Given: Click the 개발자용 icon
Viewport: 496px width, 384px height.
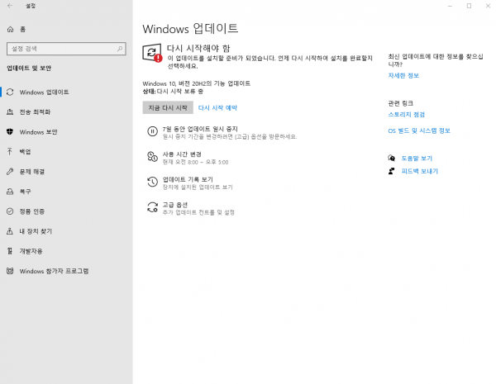Looking at the screenshot, I should click(x=10, y=251).
